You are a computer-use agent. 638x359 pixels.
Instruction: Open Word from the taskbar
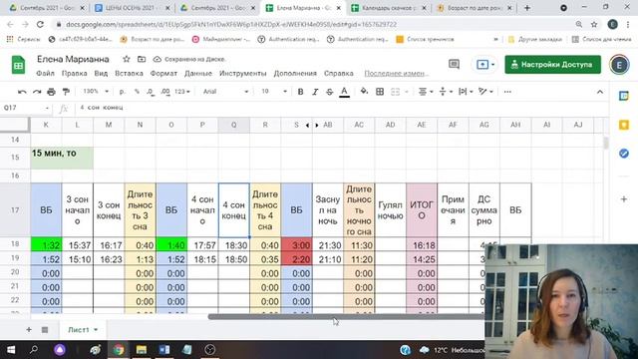(163, 350)
